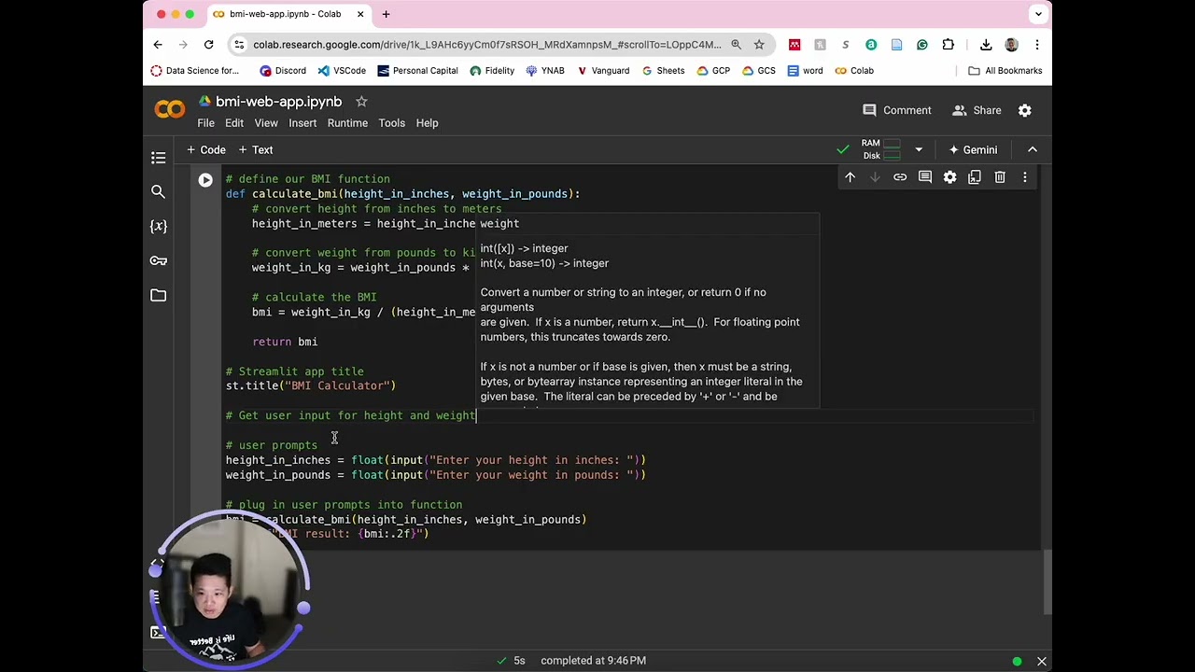The height and width of the screenshot is (672, 1195).
Task: Open the Colab bookmark
Action: 854,70
